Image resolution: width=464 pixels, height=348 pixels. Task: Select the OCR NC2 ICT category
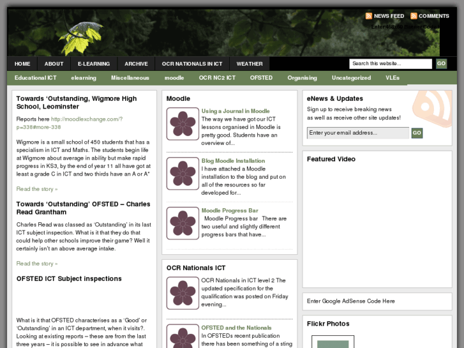(217, 78)
